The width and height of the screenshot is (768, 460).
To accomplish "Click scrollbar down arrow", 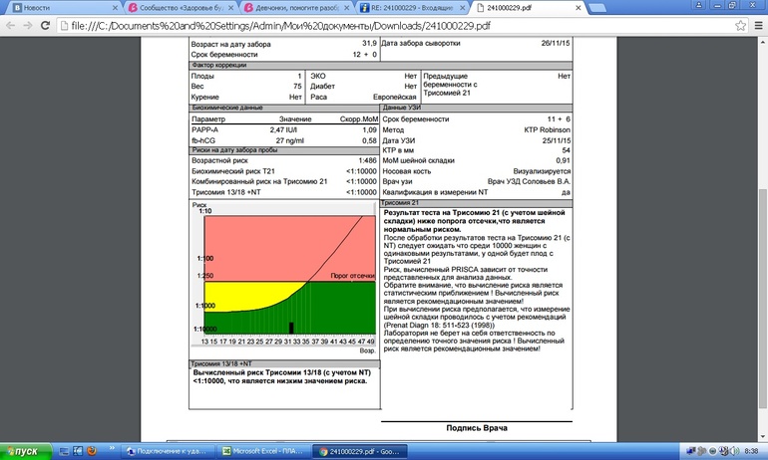I will 761,433.
